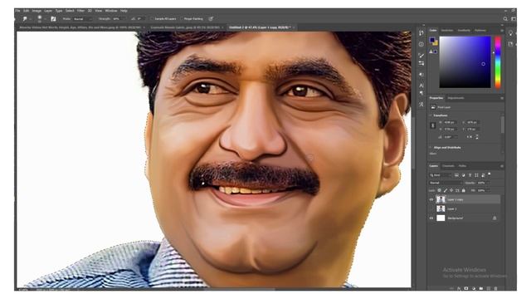Click inside the color picker field
531x299 pixels.
pyautogui.click(x=465, y=62)
